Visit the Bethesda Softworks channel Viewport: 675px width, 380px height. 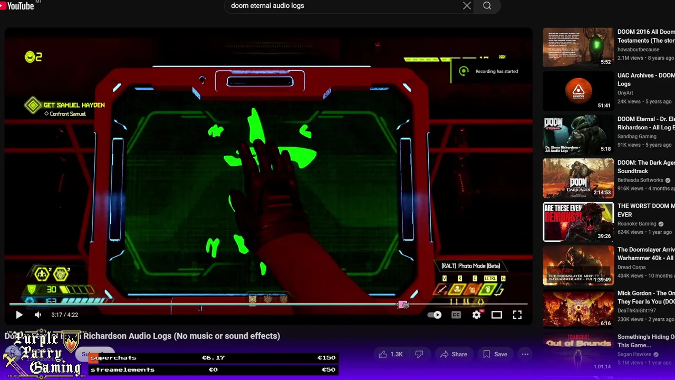pyautogui.click(x=641, y=180)
